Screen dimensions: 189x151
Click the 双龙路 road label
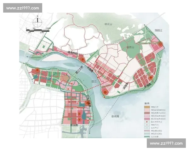tap(74, 125)
